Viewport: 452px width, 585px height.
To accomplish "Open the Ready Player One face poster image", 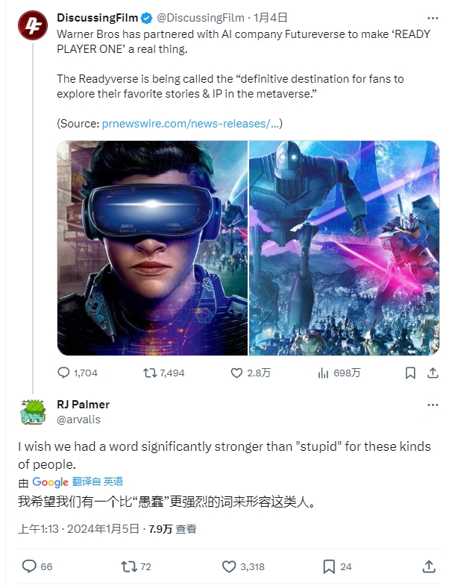I will coord(152,247).
